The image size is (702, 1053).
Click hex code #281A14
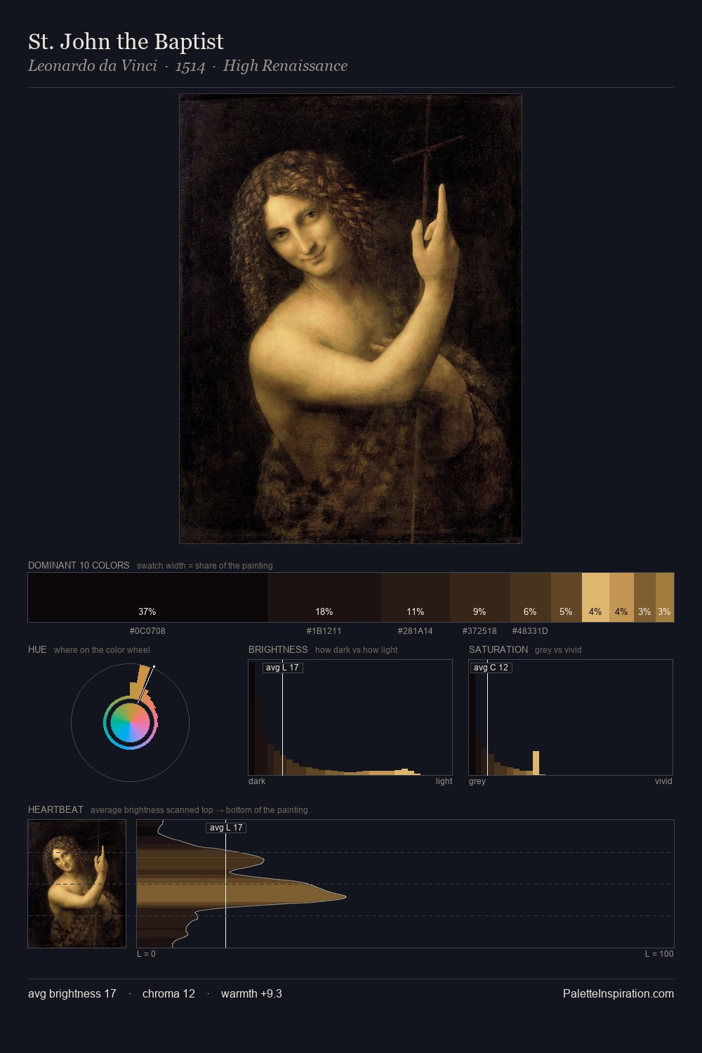pos(416,631)
